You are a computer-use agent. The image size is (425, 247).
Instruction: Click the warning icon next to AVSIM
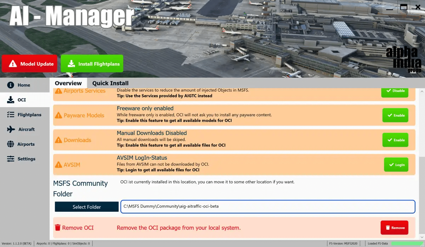[58, 165]
